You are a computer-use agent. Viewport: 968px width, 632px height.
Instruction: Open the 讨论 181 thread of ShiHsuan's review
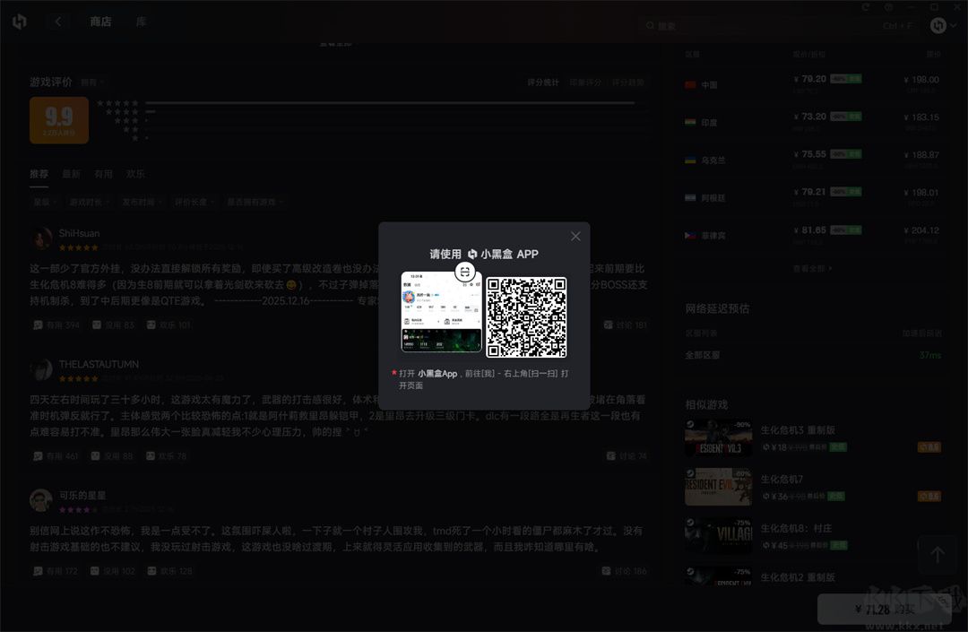pyautogui.click(x=625, y=325)
